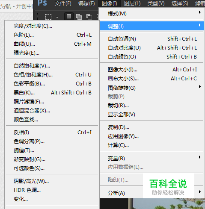Open the 类型(Y) menu
The image size is (205, 209).
click(156, 3)
